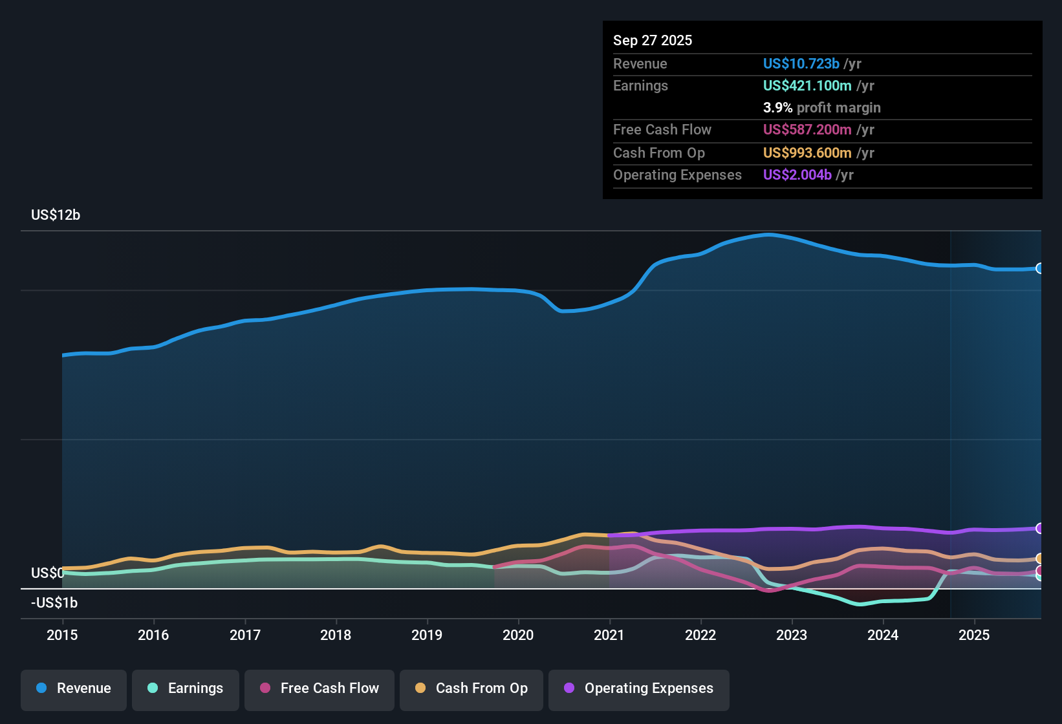
Task: Select the Revenue endpoint marker on the chart
Action: coord(1040,268)
